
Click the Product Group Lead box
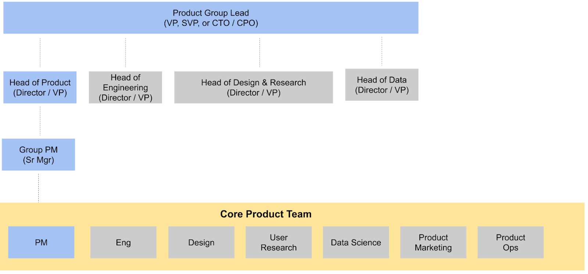(211, 18)
